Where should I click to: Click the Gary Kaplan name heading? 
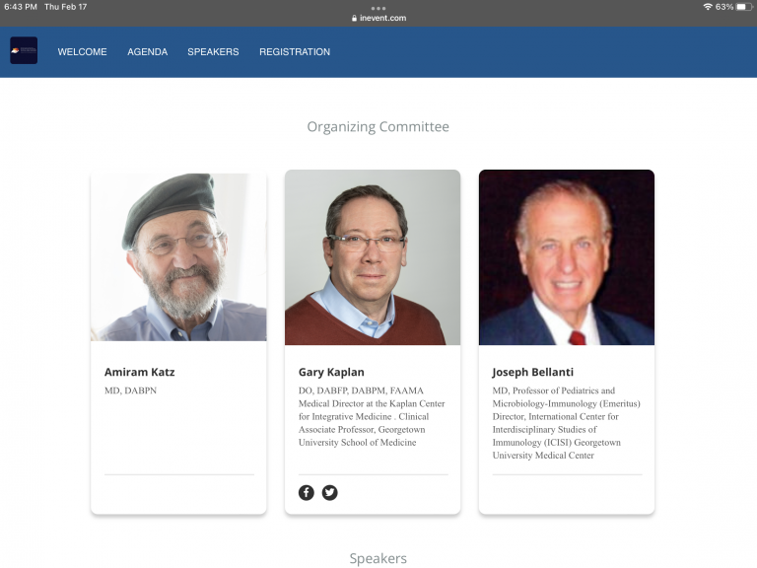click(331, 372)
